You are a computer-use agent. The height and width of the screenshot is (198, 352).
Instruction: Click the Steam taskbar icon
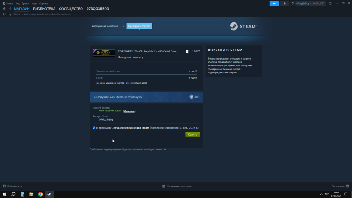[x=49, y=194]
